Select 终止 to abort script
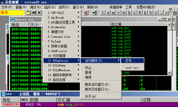 [101, 68]
